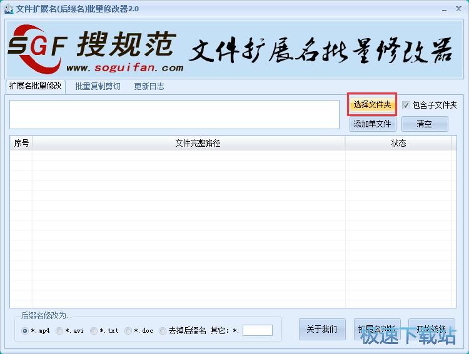Image resolution: width=469 pixels, height=354 pixels.
Task: Click the folder path text box
Action: tap(174, 115)
